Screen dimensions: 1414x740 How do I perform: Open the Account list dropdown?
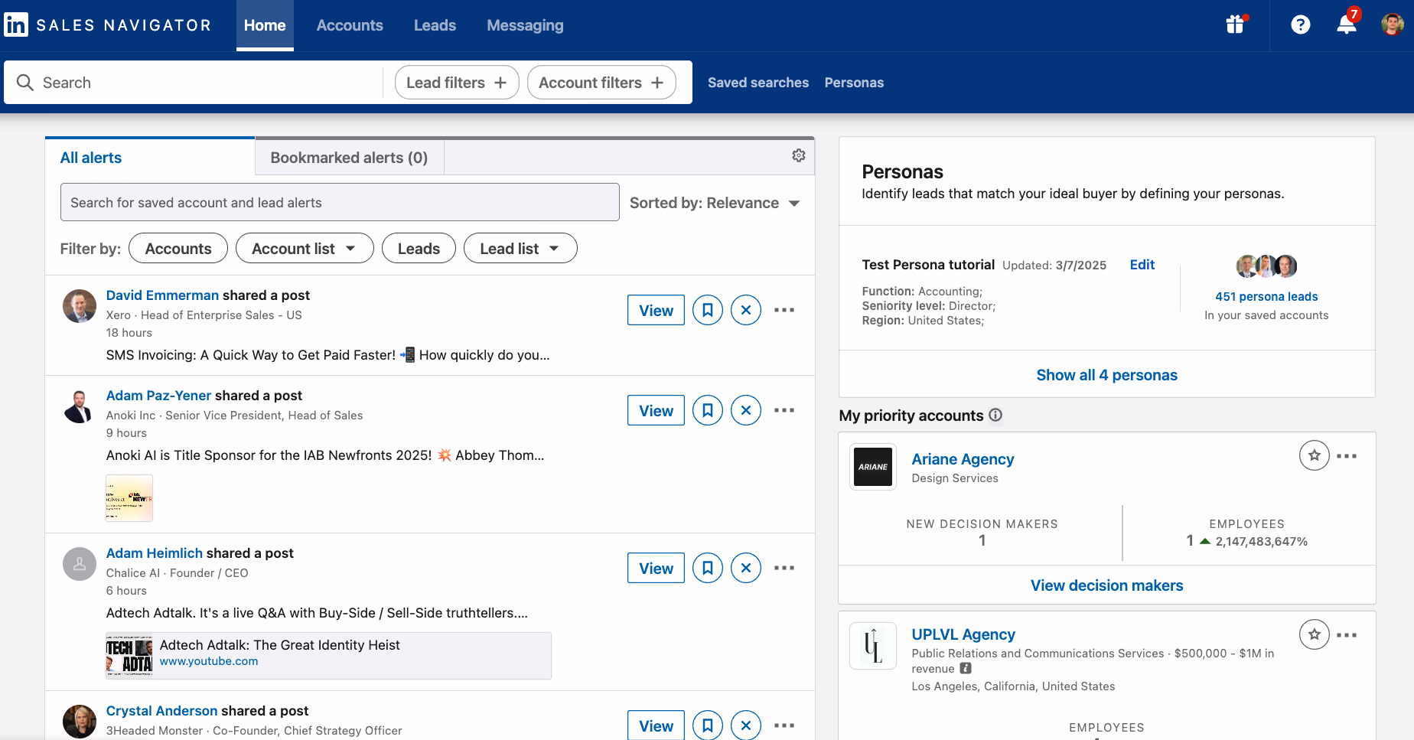coord(305,248)
